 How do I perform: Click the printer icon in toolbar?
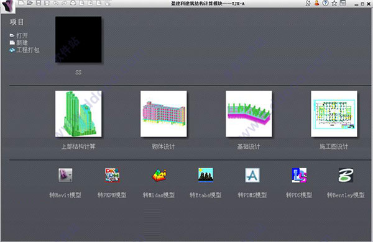[x=73, y=3]
